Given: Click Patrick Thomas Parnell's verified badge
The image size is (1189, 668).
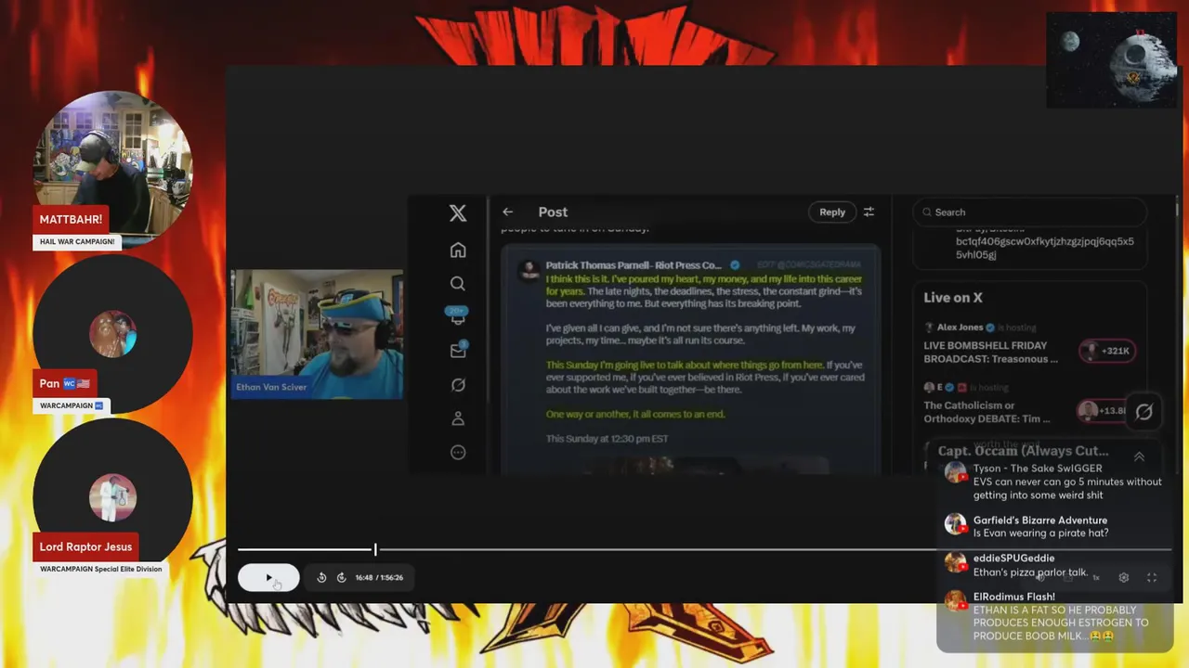Looking at the screenshot, I should tap(735, 265).
